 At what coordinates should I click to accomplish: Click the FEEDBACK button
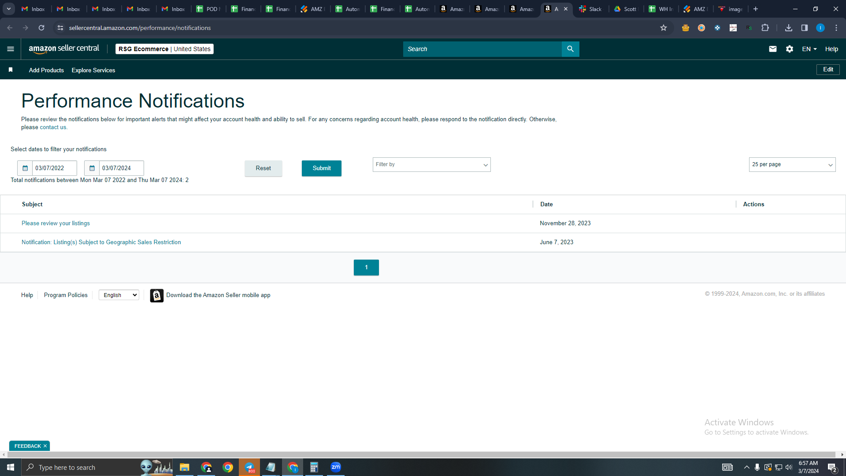point(27,446)
